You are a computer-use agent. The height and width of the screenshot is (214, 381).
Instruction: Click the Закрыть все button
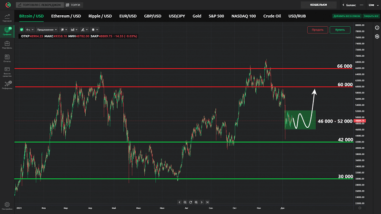(x=371, y=16)
